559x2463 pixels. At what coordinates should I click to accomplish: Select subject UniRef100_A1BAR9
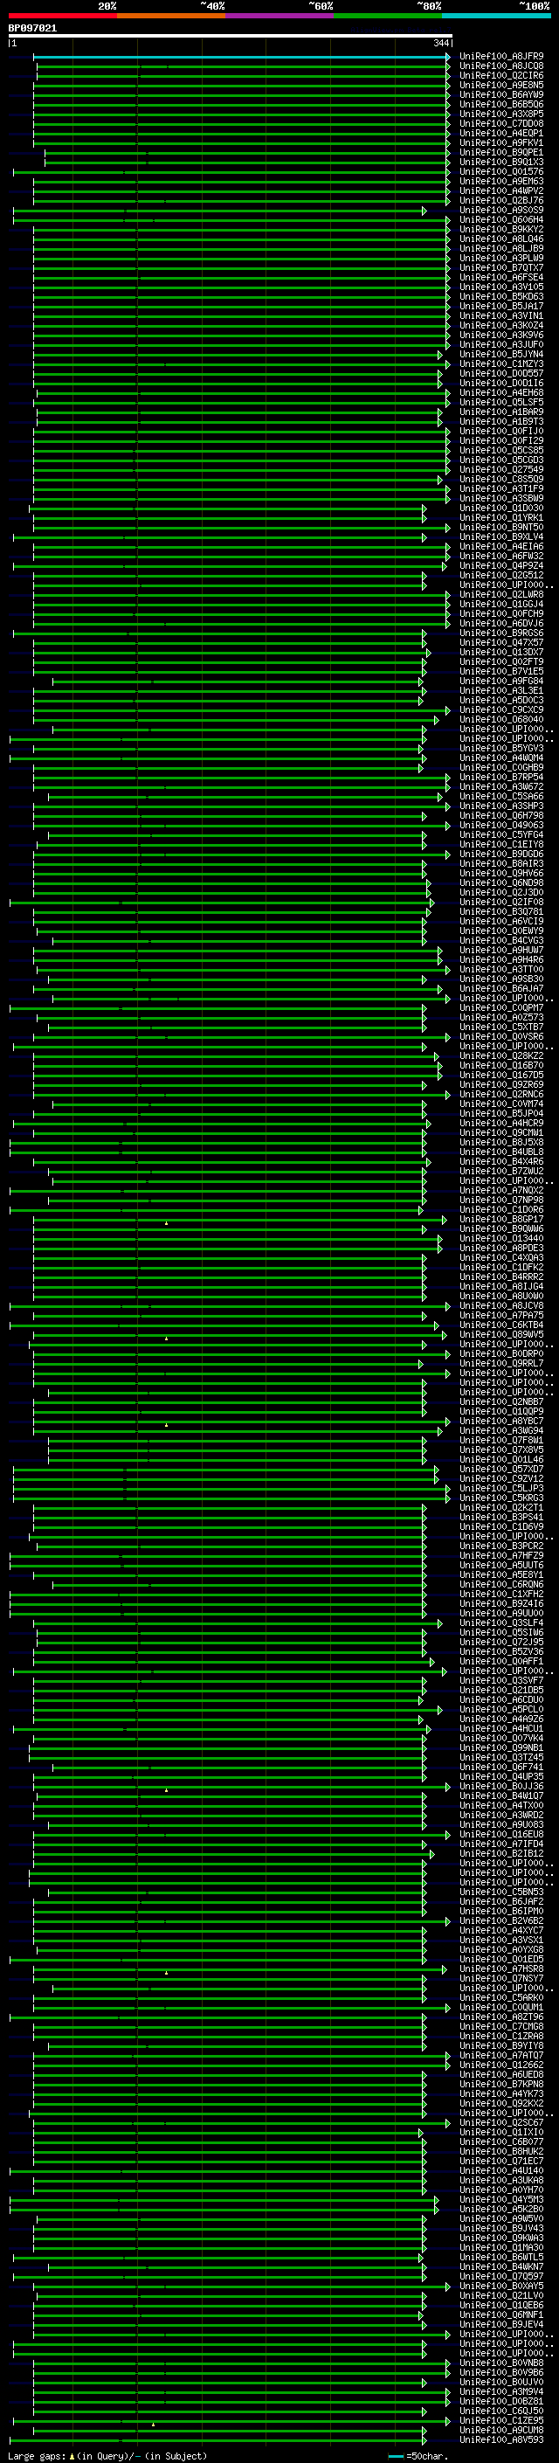click(x=501, y=412)
